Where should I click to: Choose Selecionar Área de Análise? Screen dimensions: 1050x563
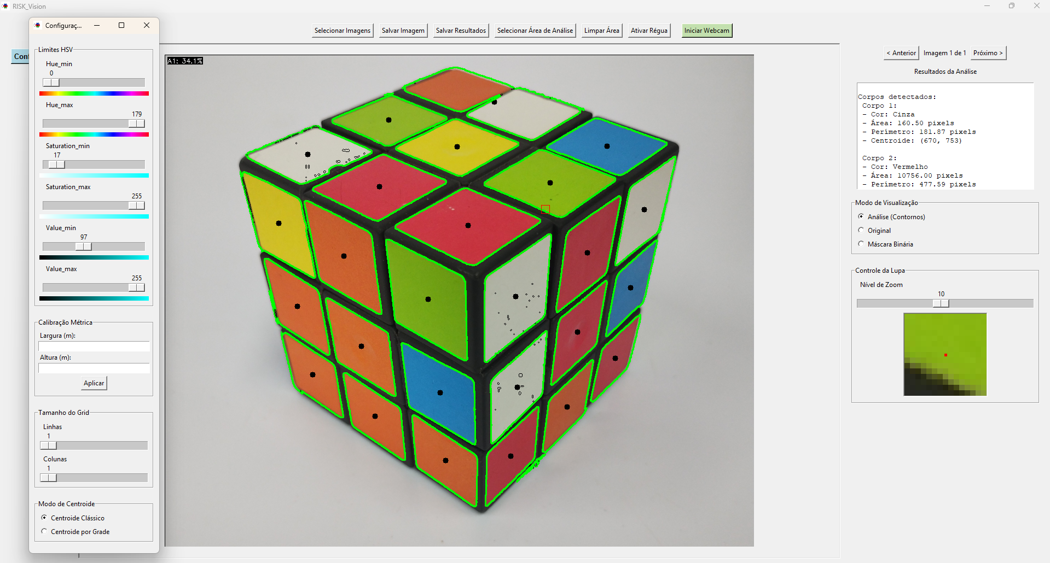(535, 31)
